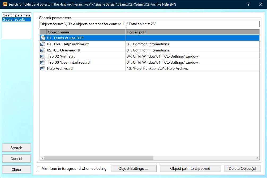Sort by the 'Folder path' column header
The width and height of the screenshot is (267, 178).
[x=192, y=32]
